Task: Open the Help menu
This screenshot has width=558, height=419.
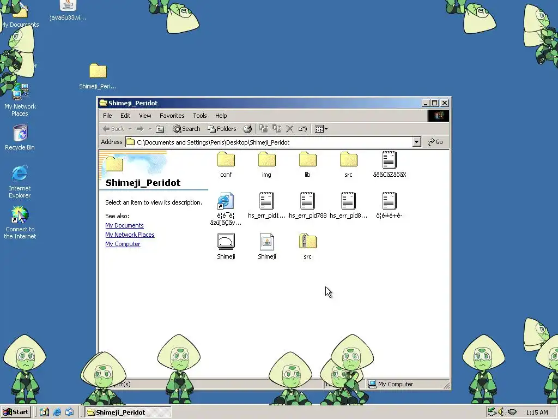Action: 221,116
